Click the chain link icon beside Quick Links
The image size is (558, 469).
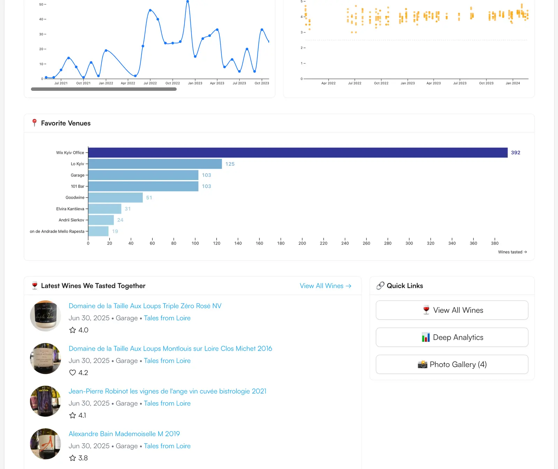380,286
